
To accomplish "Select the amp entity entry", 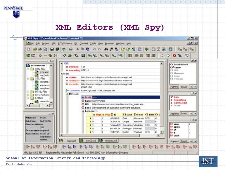I will (x=175, y=124).
